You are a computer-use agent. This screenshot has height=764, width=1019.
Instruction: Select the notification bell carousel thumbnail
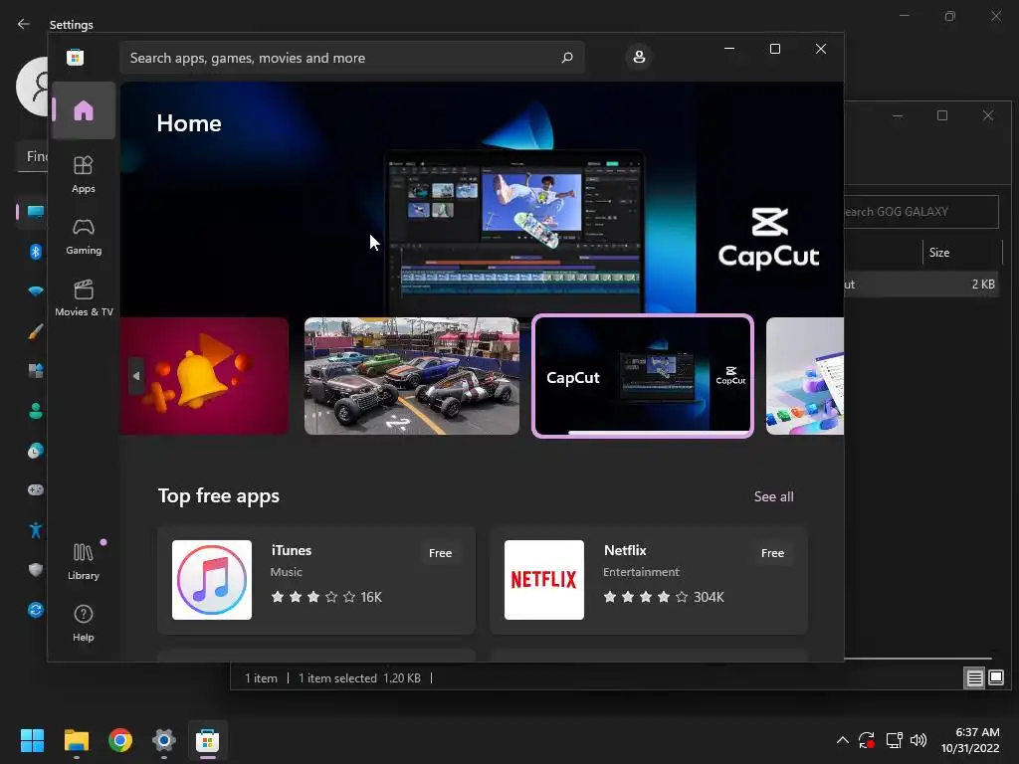click(204, 375)
